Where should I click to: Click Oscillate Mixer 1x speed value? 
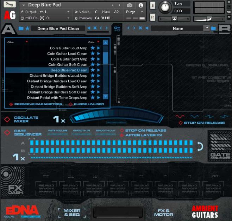[59, 119]
